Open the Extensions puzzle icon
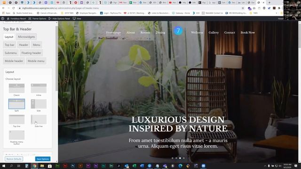 click(279, 8)
